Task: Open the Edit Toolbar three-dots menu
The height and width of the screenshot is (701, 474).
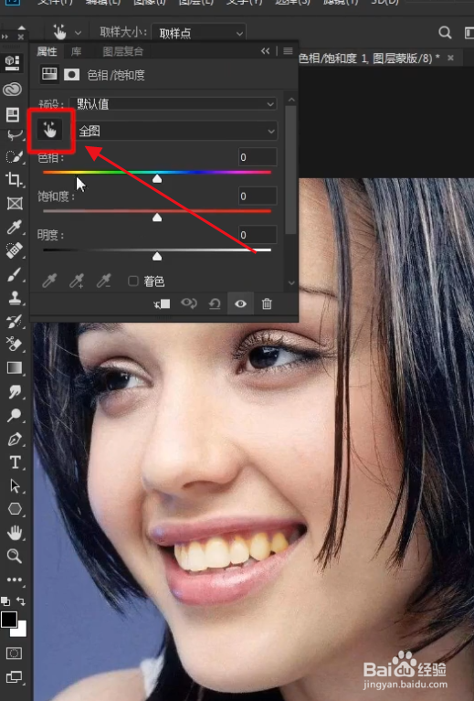Action: point(15,579)
